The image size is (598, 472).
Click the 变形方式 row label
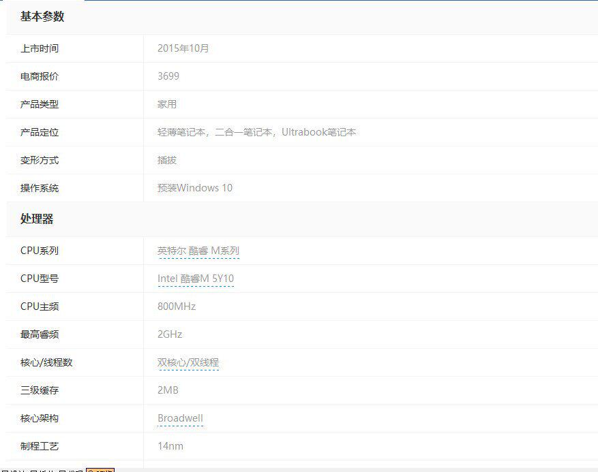(40, 160)
